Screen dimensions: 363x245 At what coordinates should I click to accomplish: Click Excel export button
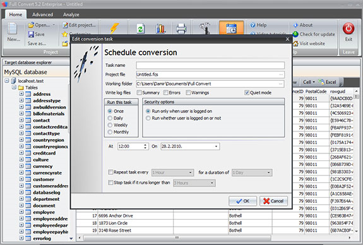328,82
